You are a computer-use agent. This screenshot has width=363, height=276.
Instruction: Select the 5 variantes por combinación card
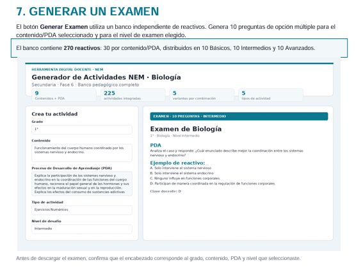202,95
